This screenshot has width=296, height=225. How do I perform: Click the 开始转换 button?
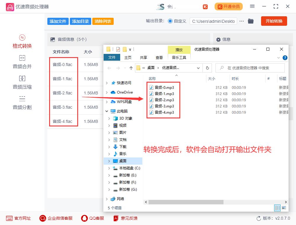(274, 21)
